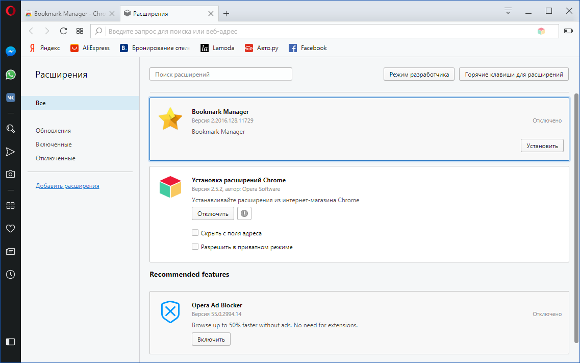Open Speed Dial from the sidebar grid icon
This screenshot has width=580, height=363.
(10, 205)
